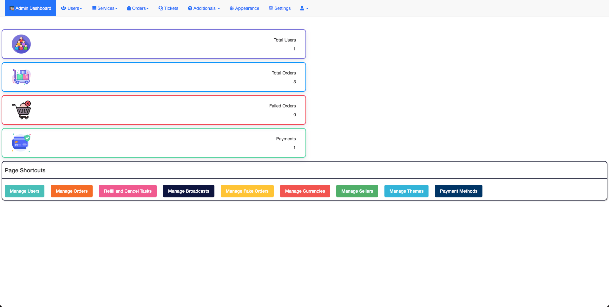Open the user profile account dropdown

[x=304, y=8]
